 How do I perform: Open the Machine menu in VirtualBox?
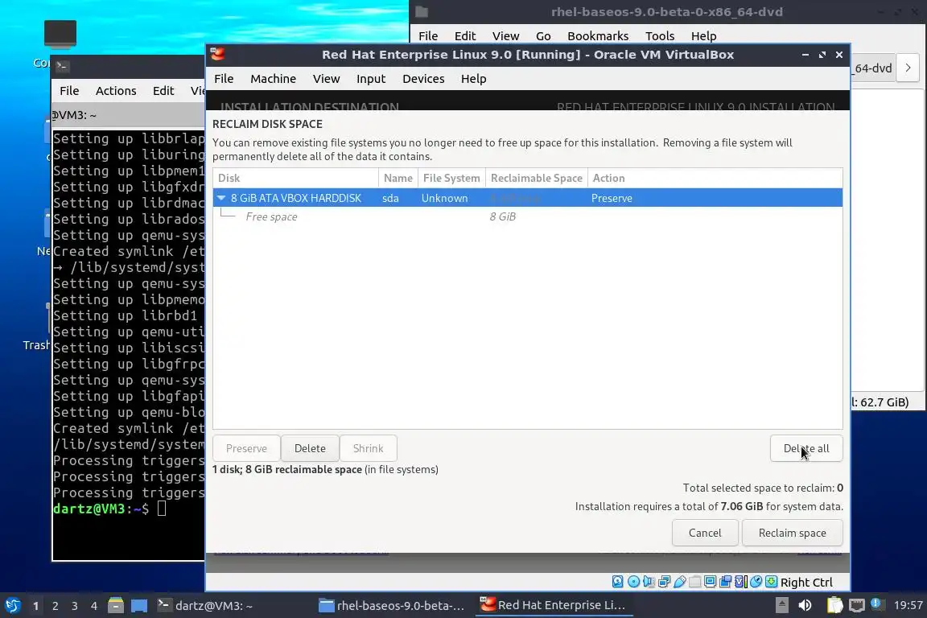273,79
